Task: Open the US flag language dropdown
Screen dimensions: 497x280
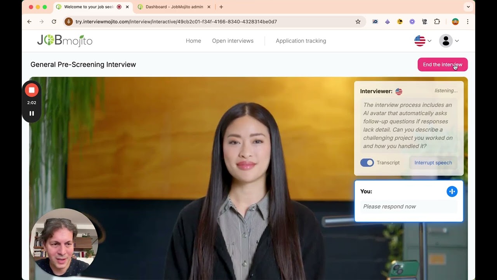Action: [423, 41]
